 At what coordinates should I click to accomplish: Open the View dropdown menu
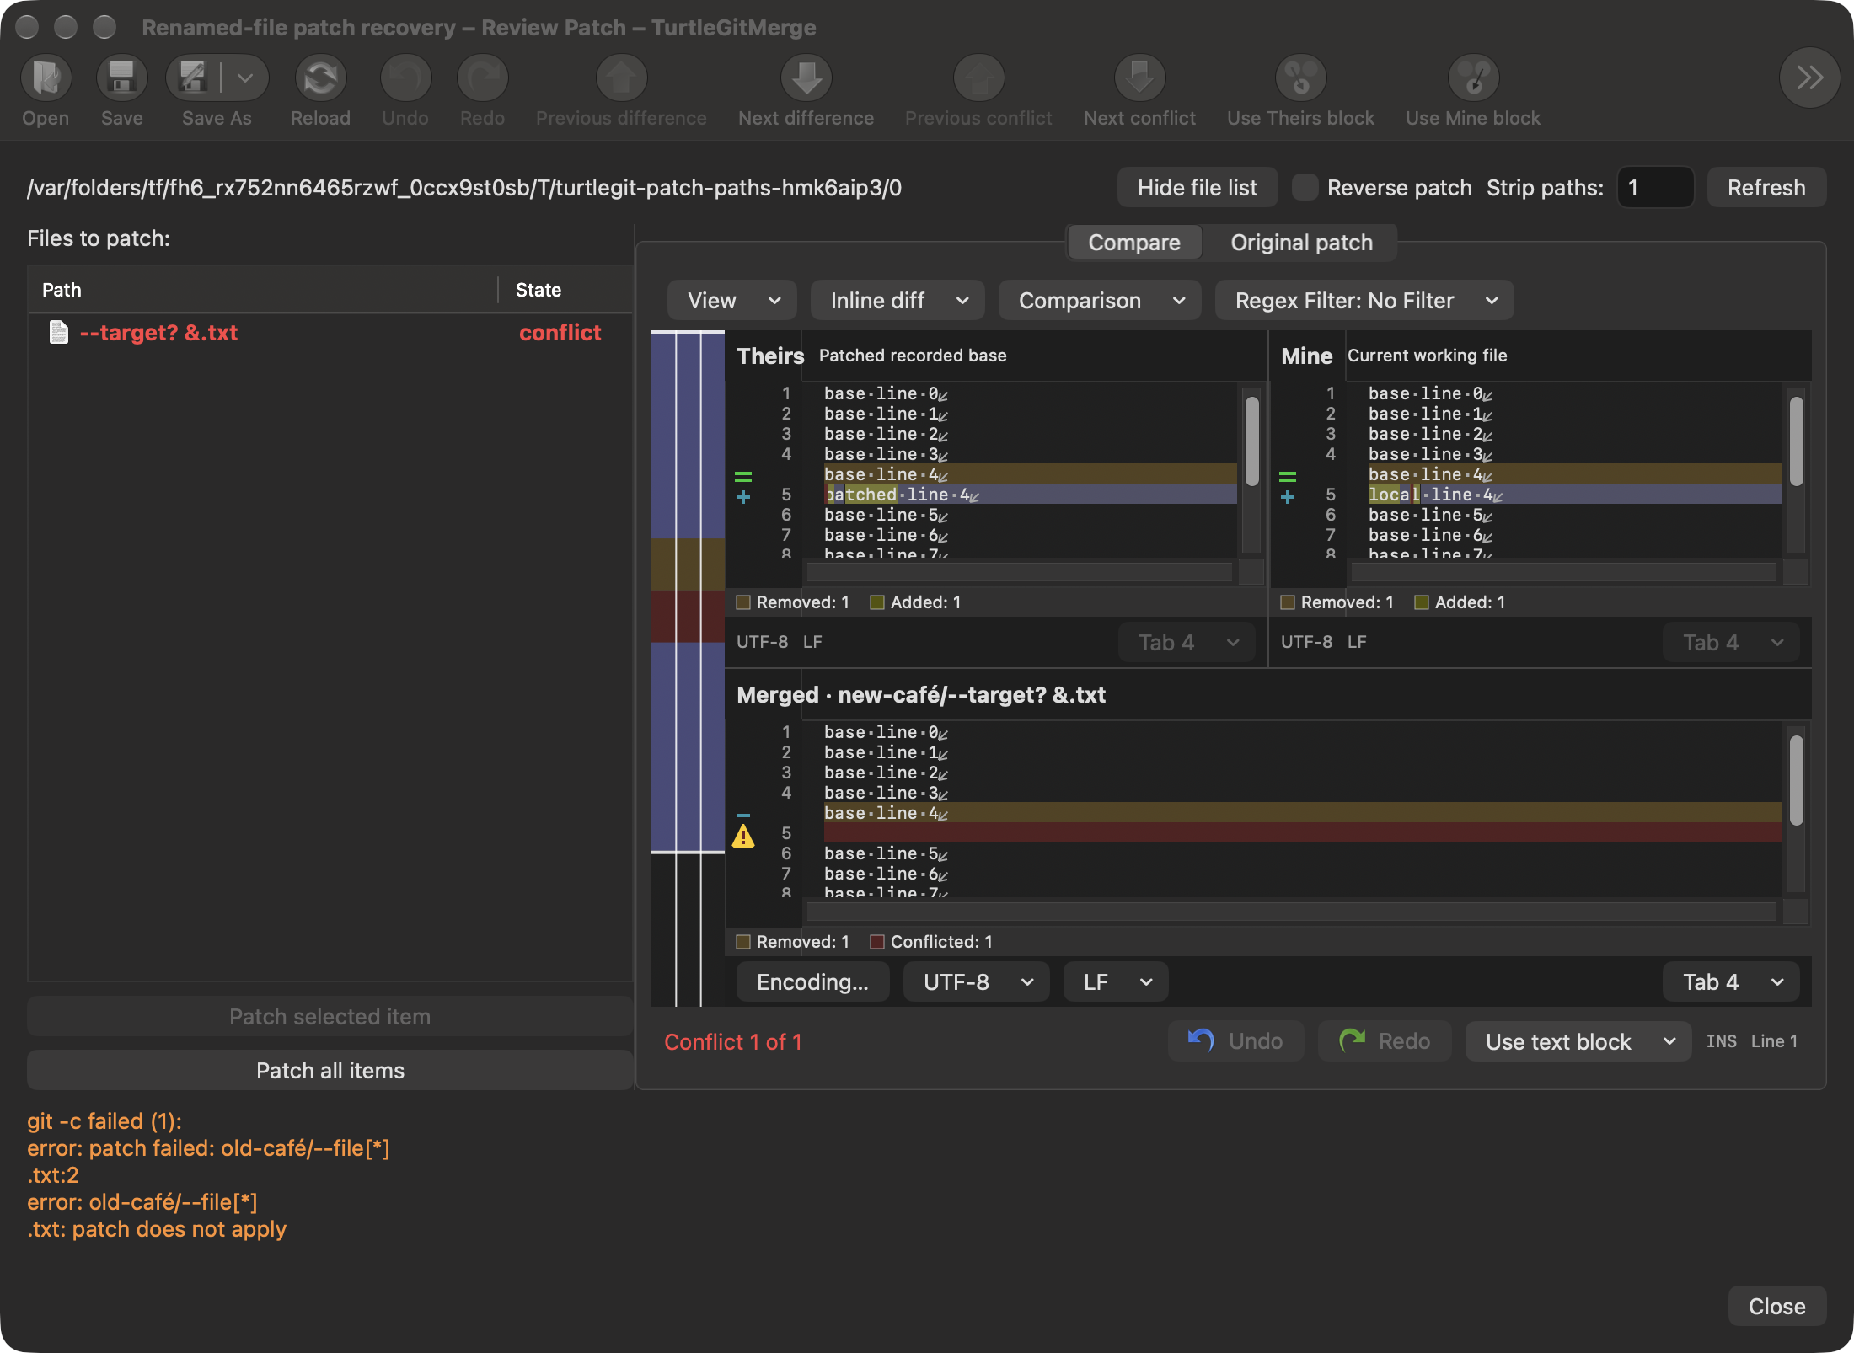[x=731, y=301]
